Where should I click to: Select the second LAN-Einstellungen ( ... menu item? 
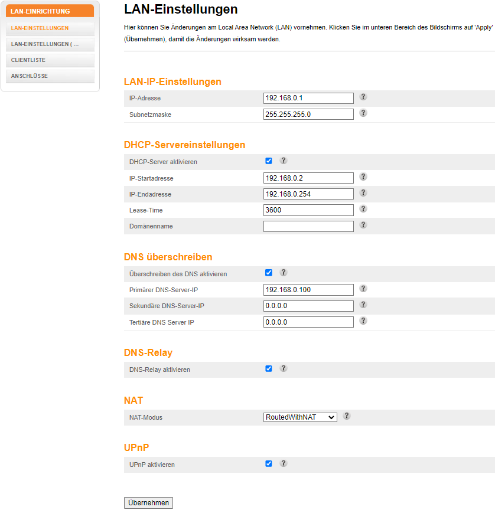tap(50, 44)
